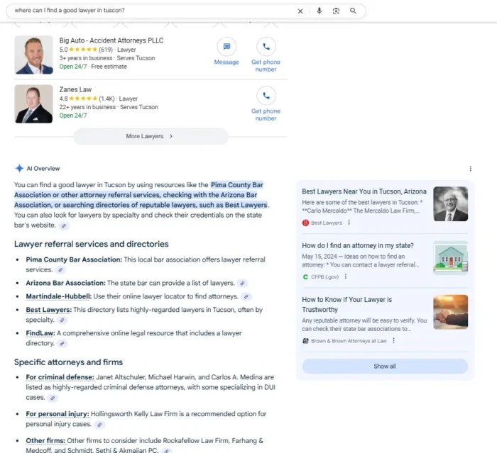
Task: Submit search with magnifying glass icon
Action: coord(353,11)
